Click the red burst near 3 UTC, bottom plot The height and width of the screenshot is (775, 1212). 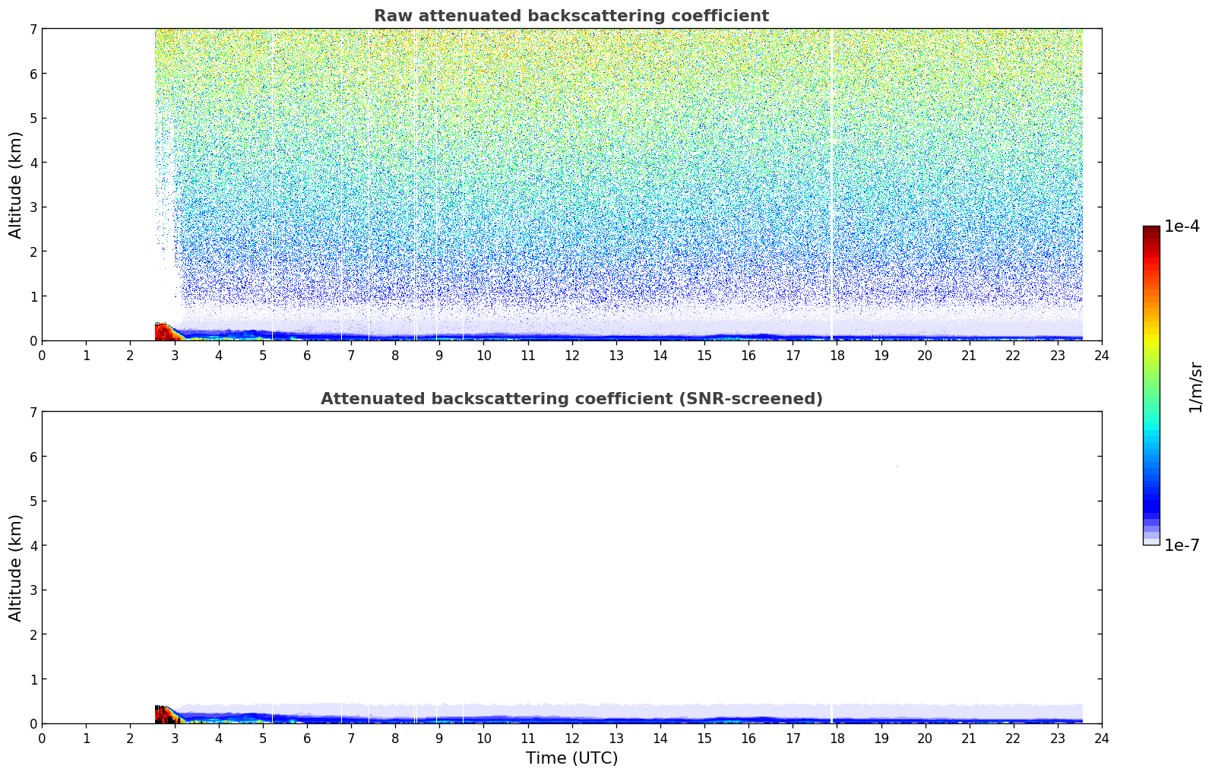coord(163,714)
